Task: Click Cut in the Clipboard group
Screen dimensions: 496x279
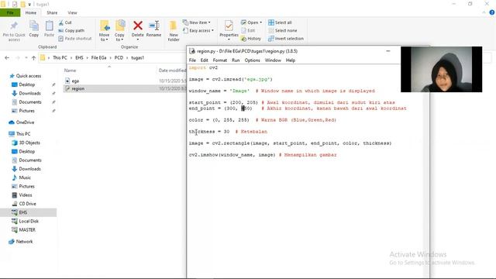Action: [65, 22]
